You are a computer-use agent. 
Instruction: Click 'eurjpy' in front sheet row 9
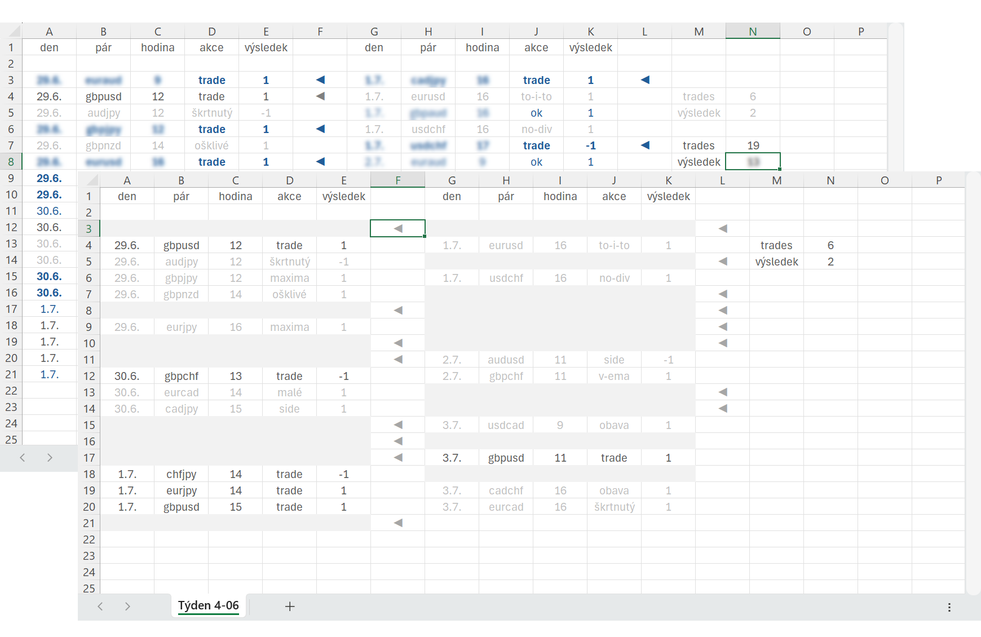coord(182,327)
